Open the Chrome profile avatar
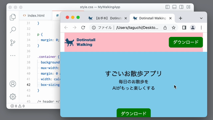Image resolution: width=213 pixels, height=120 pixels. tap(193, 28)
